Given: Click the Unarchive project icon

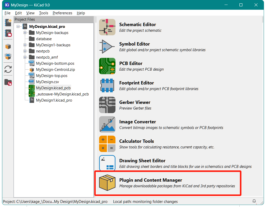Looking at the screenshot, I should pos(8,56).
